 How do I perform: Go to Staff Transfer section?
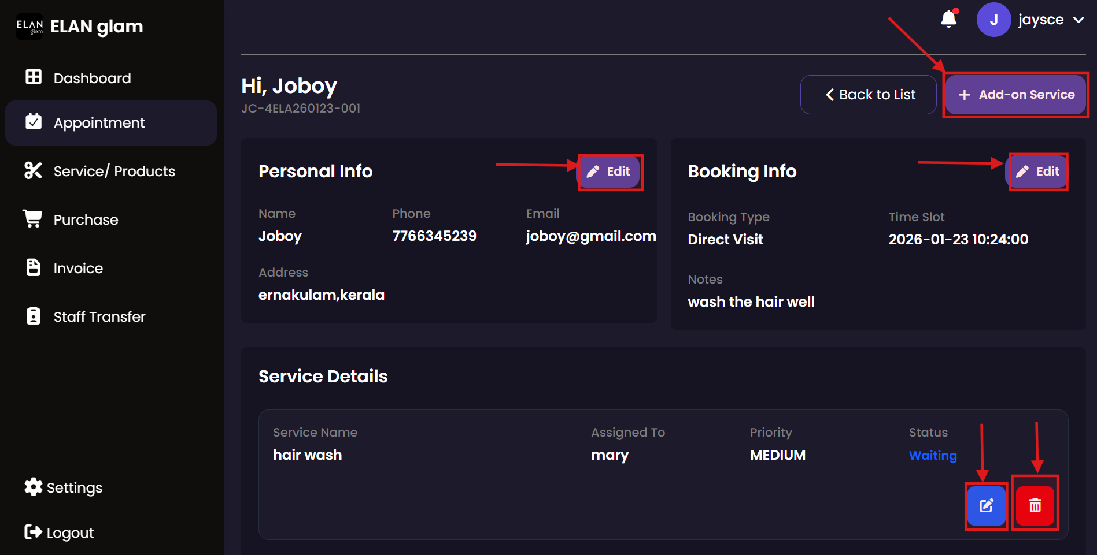pyautogui.click(x=99, y=316)
